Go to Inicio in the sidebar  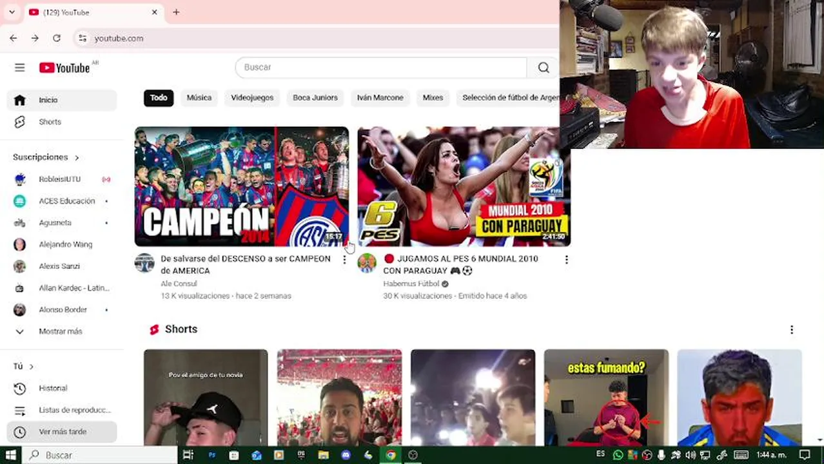pos(62,100)
